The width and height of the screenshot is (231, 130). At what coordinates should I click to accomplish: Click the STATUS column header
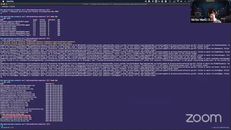tap(42, 20)
